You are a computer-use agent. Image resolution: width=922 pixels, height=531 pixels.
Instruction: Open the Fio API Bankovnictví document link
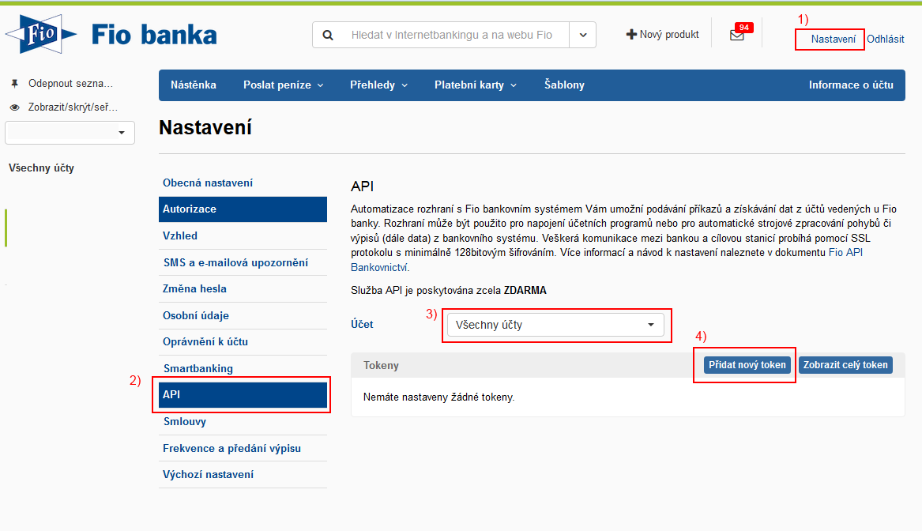[x=845, y=253]
